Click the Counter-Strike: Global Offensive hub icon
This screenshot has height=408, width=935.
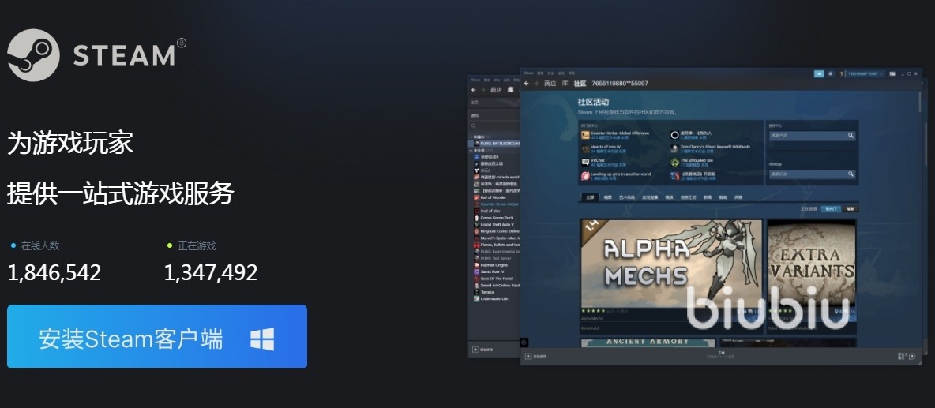point(585,135)
